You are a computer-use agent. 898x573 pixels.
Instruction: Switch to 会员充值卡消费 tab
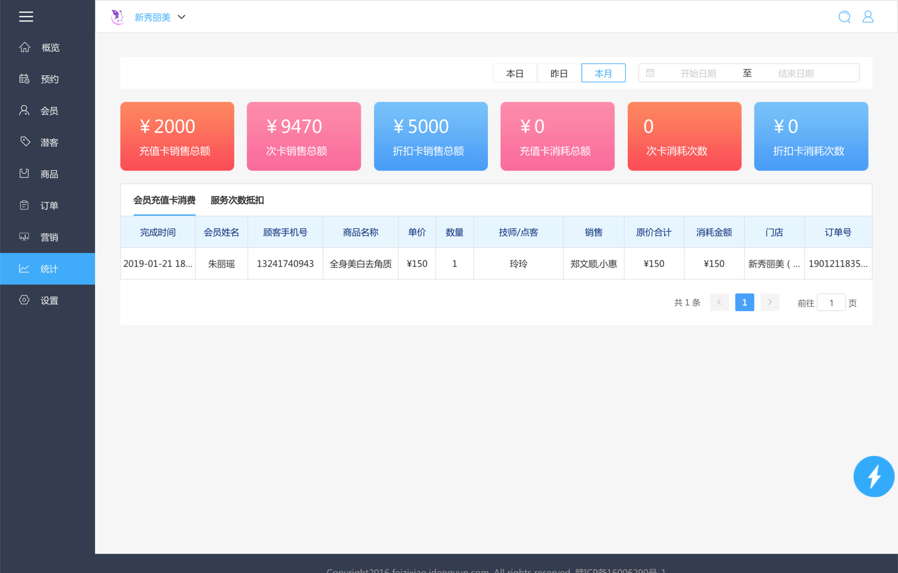pos(165,200)
